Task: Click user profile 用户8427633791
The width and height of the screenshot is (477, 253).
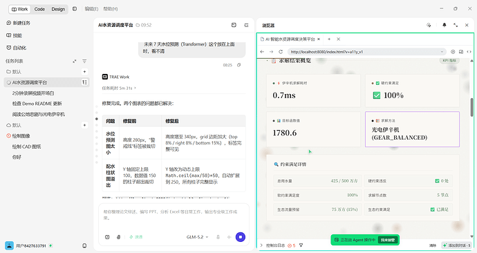Action: 28,245
